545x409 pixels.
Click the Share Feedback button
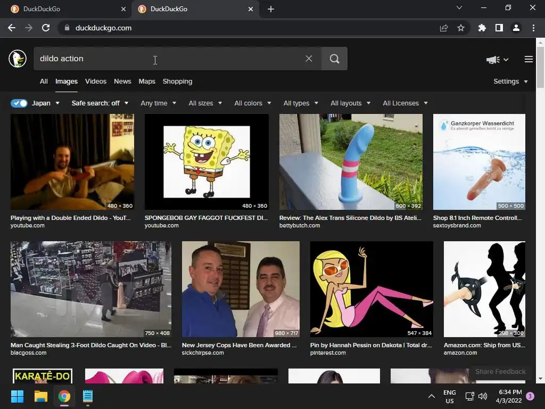point(500,371)
